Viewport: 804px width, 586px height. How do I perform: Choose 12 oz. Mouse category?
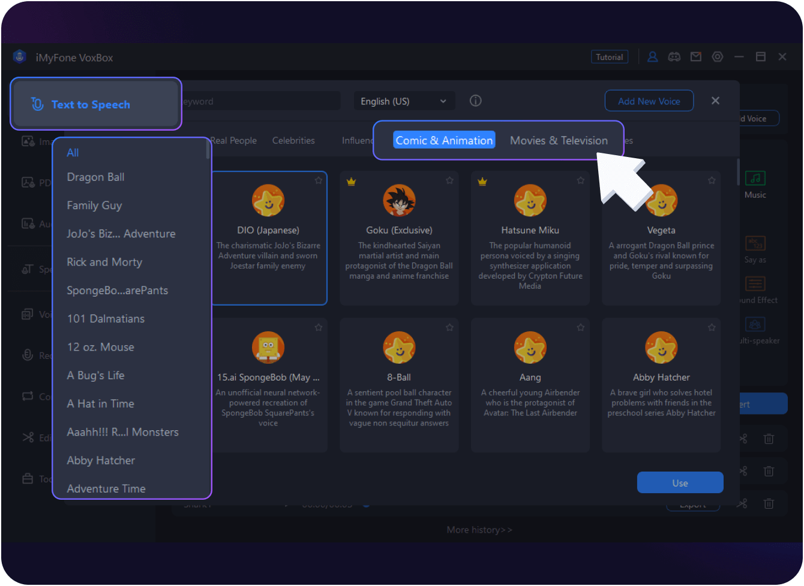(100, 347)
